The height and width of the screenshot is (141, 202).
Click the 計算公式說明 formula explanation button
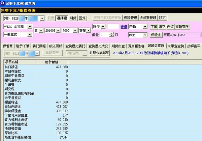pyautogui.click(x=99, y=53)
